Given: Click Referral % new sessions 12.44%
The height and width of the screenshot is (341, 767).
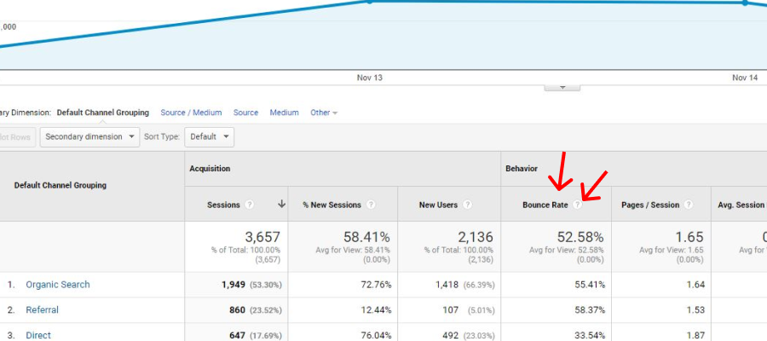Looking at the screenshot, I should [375, 309].
